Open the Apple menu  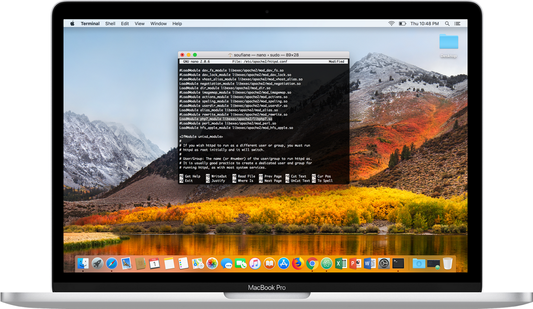point(72,23)
